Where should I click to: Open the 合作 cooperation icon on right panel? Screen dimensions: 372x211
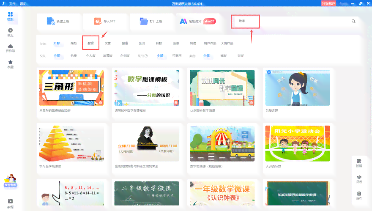click(359, 196)
